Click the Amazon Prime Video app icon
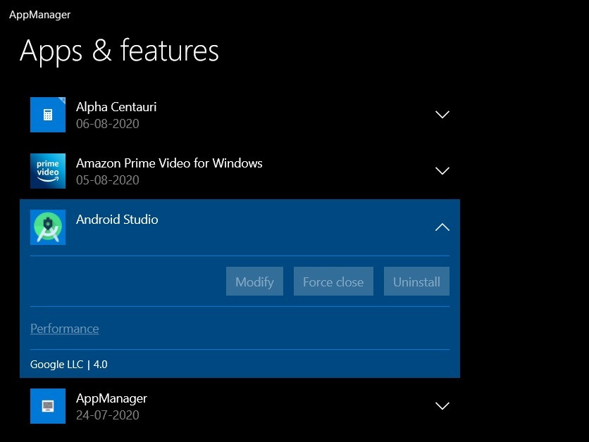Viewport: 589px width, 442px height. click(47, 171)
